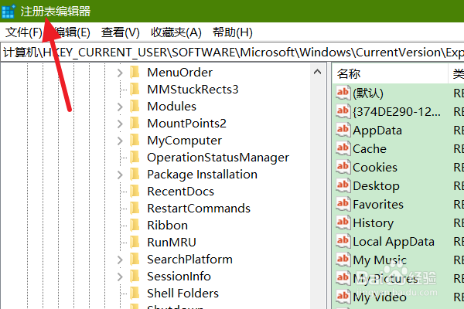Expand the SearchPlatform key
This screenshot has width=464, height=309.
[120, 260]
